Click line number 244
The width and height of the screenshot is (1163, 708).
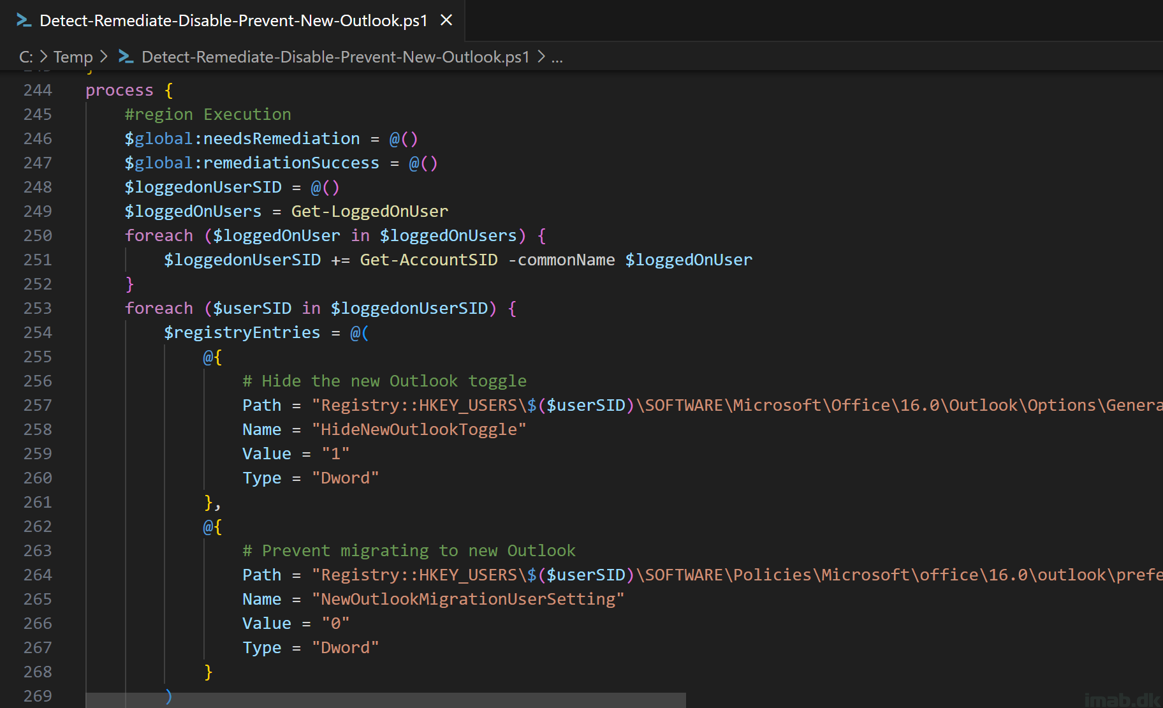(x=38, y=90)
